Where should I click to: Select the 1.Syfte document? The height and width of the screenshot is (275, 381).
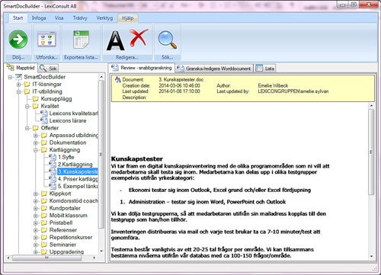pyautogui.click(x=66, y=157)
